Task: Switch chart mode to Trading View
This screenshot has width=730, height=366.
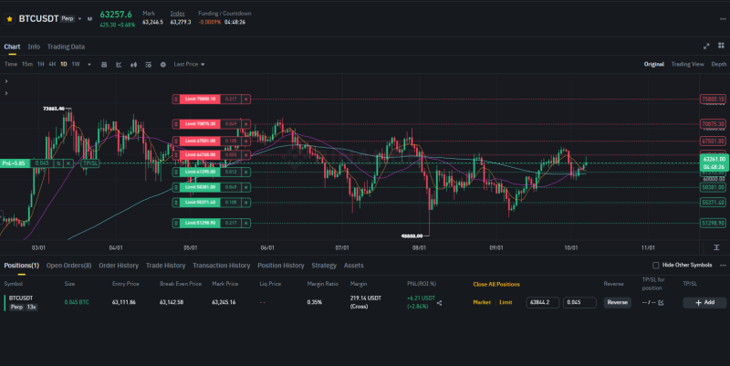Action: [687, 64]
